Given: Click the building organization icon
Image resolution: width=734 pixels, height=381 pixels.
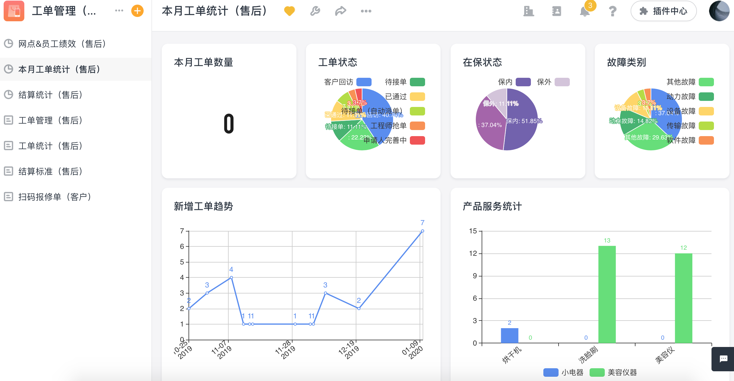Looking at the screenshot, I should tap(529, 11).
